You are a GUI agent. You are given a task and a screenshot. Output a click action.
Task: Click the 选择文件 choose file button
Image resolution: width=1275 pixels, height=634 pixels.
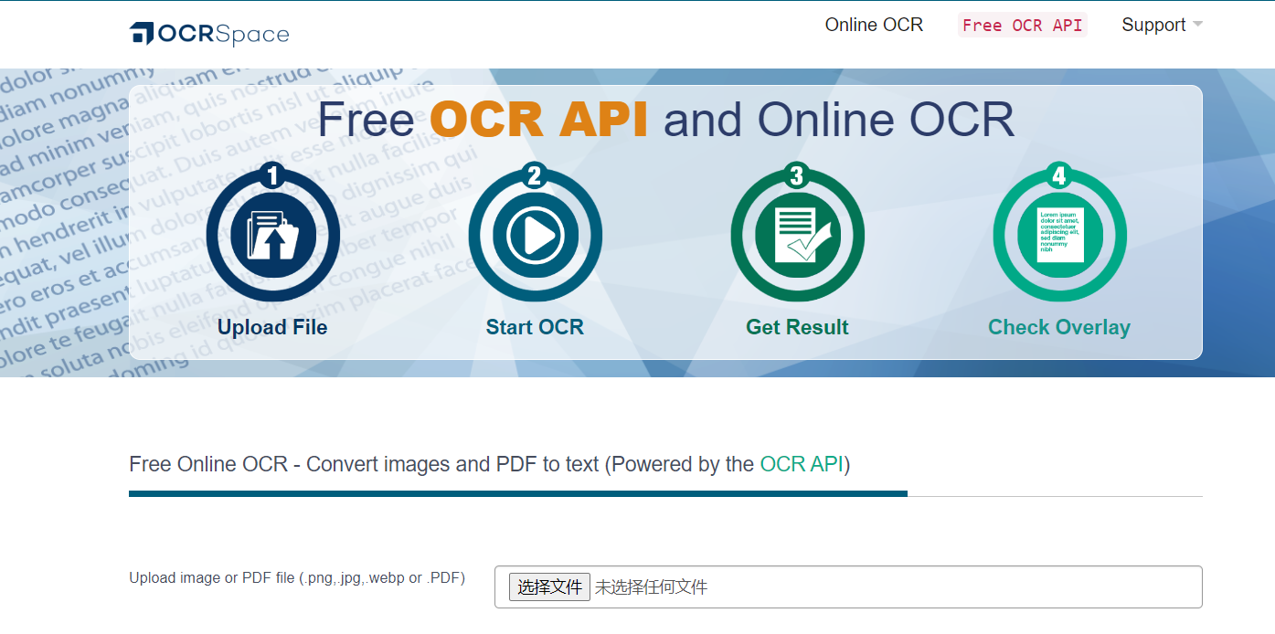pos(549,587)
